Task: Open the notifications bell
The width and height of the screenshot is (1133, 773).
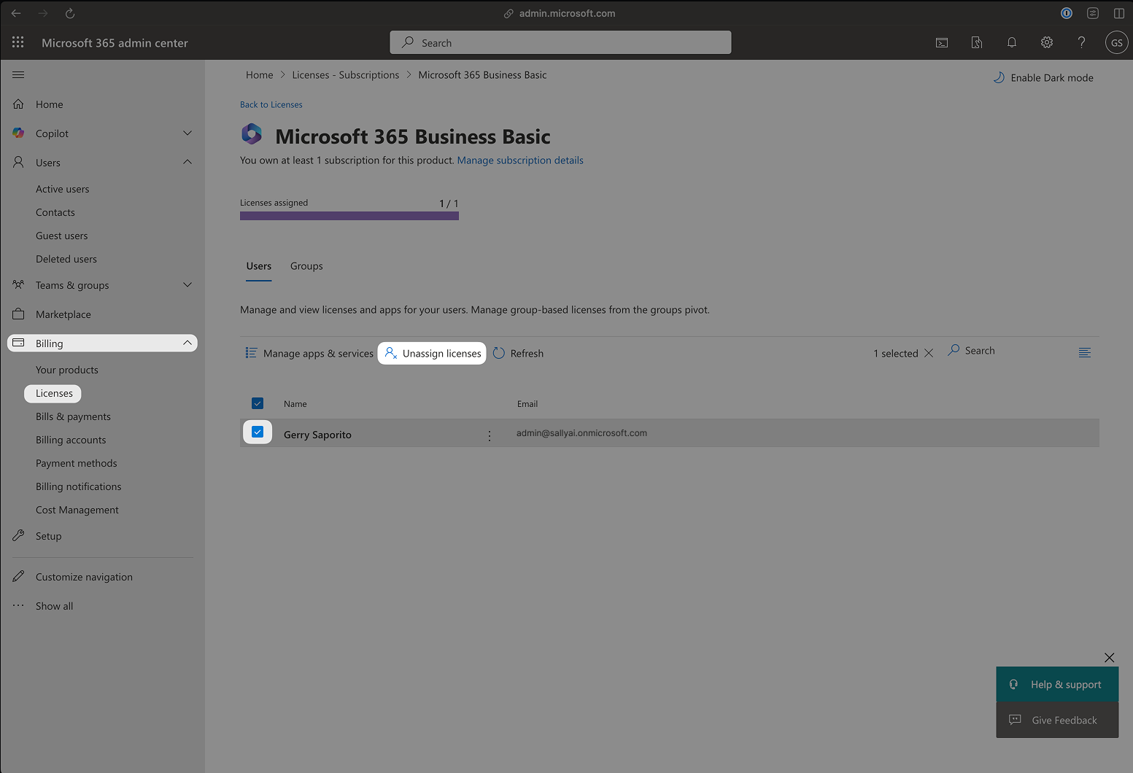Action: pyautogui.click(x=1012, y=42)
